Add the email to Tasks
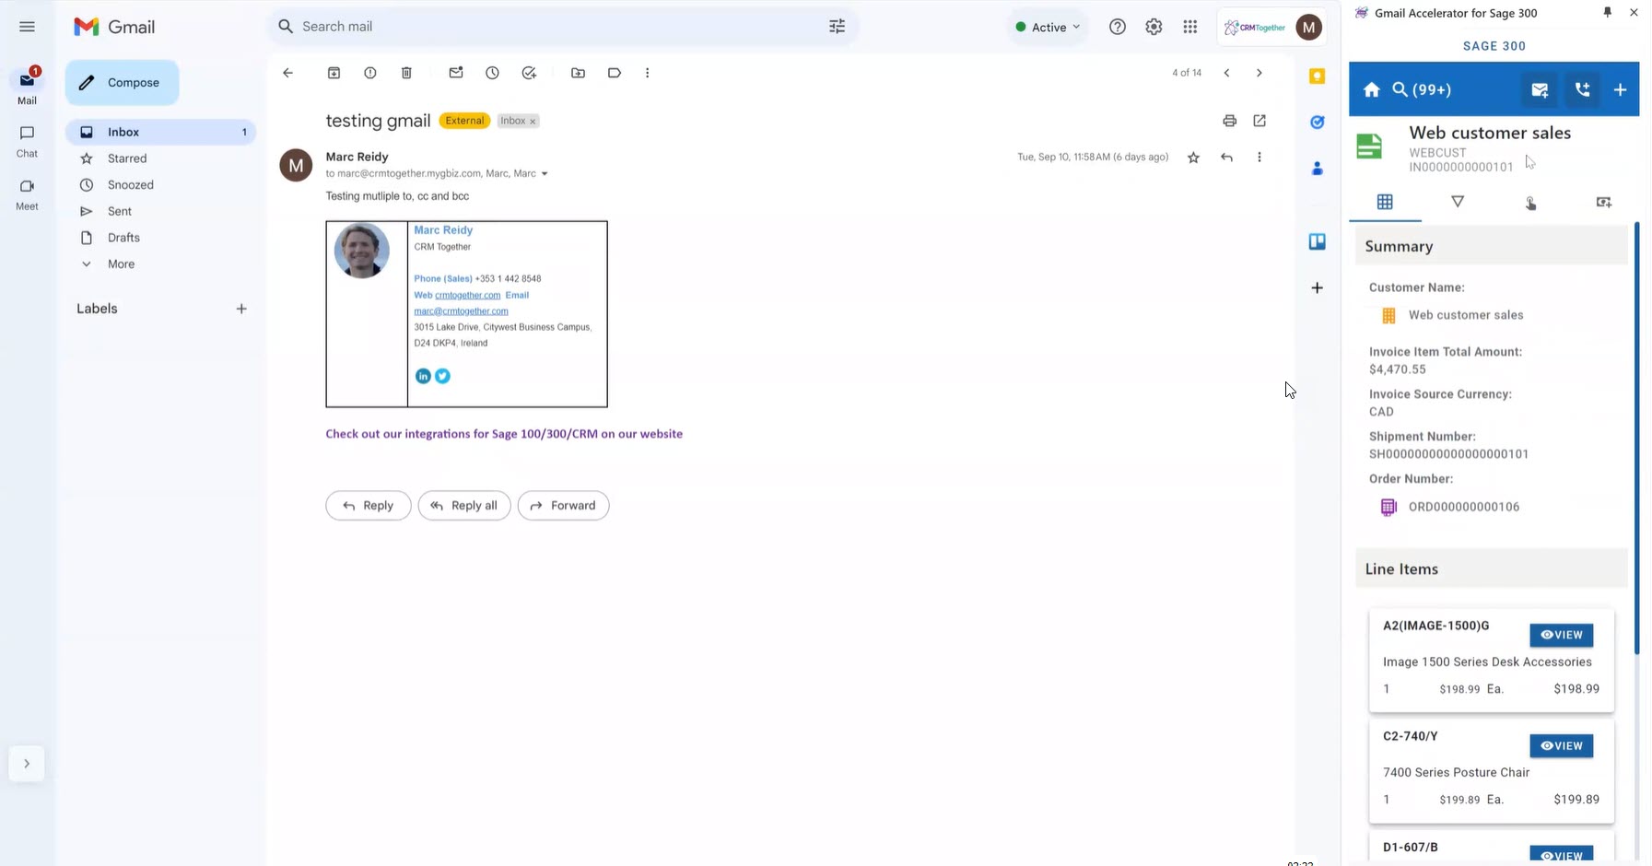 click(x=529, y=73)
